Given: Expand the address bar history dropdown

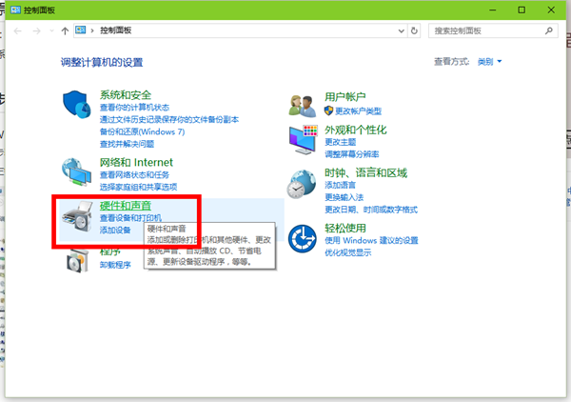Looking at the screenshot, I should coord(401,31).
